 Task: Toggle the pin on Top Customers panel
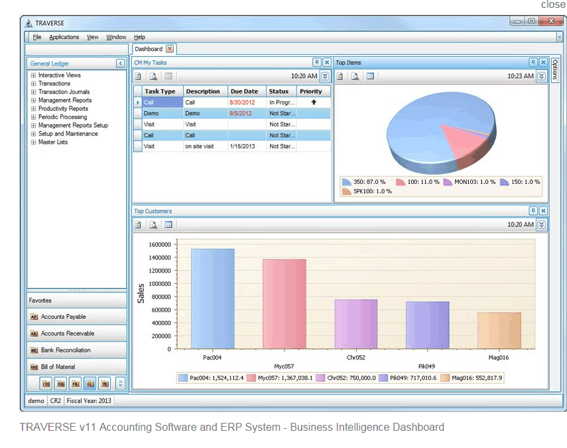[x=533, y=210]
